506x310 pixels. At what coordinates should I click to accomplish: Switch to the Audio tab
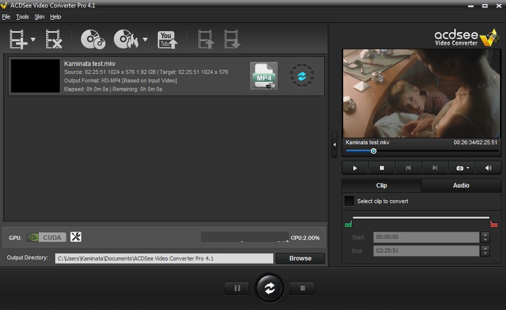[461, 185]
